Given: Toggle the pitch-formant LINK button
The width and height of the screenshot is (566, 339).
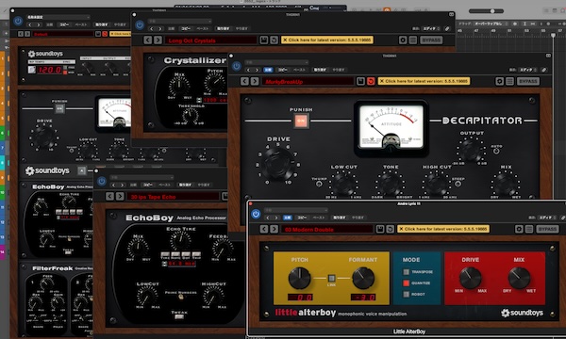Looking at the screenshot, I should pos(331,278).
